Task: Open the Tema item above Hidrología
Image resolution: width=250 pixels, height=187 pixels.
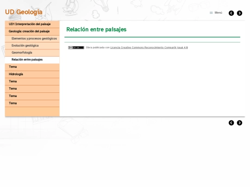Action: click(x=32, y=67)
